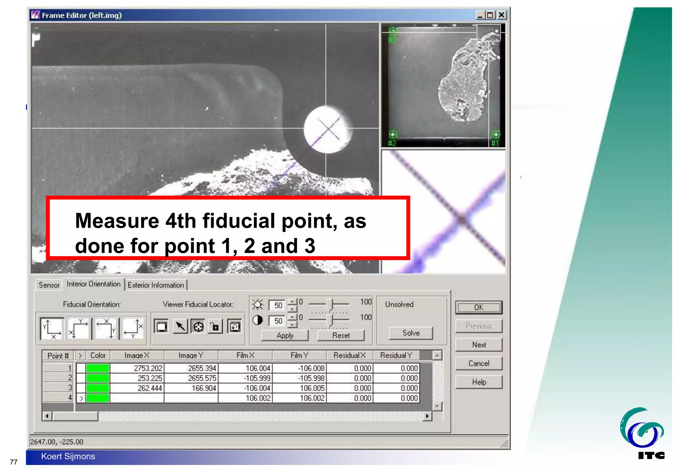Select fiducial orientation with X left, Y down
This screenshot has width=679, height=470.
[x=106, y=328]
